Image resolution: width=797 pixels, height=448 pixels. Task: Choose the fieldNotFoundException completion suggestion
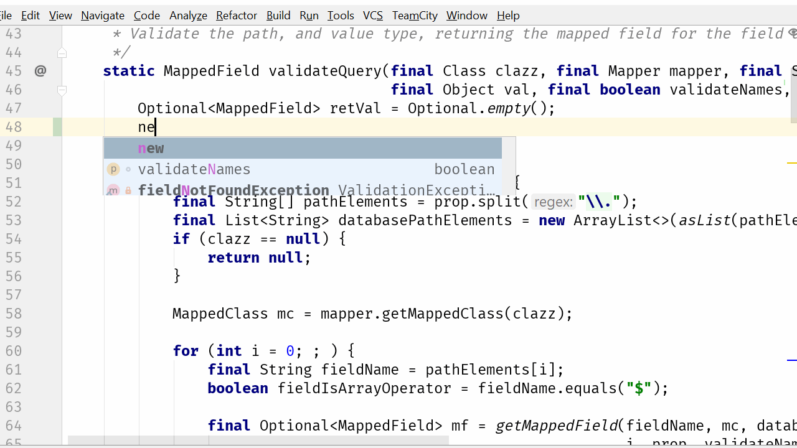point(303,189)
